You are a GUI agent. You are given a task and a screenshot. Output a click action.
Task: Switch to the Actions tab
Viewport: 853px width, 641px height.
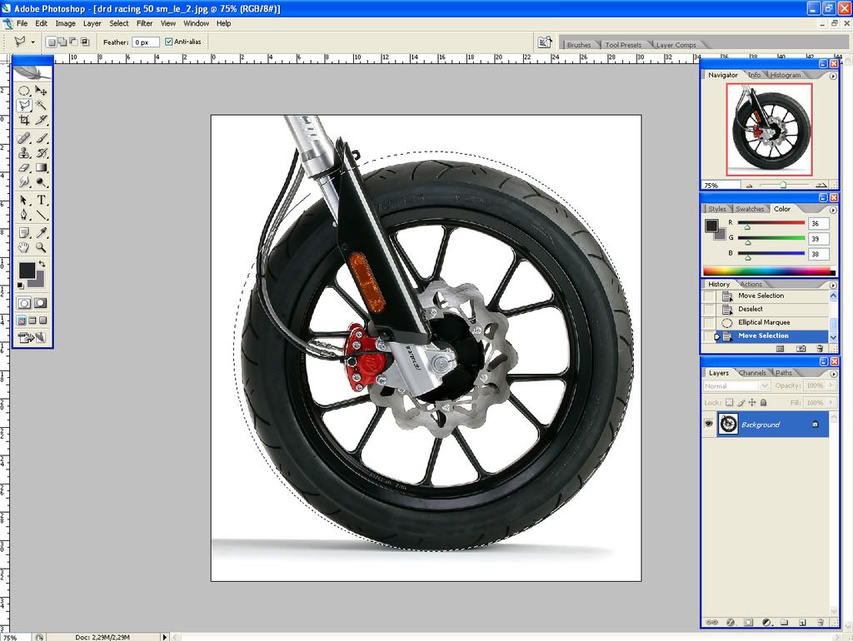pyautogui.click(x=751, y=285)
